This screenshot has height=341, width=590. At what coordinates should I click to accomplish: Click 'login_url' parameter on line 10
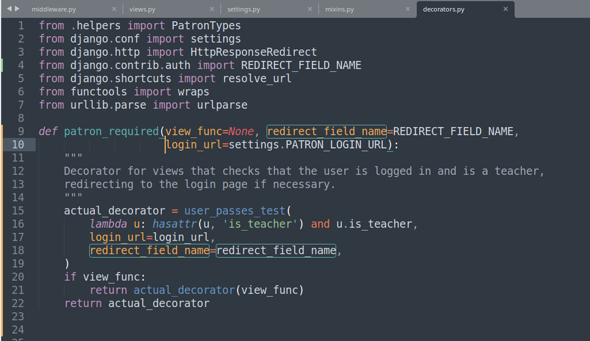click(x=194, y=145)
